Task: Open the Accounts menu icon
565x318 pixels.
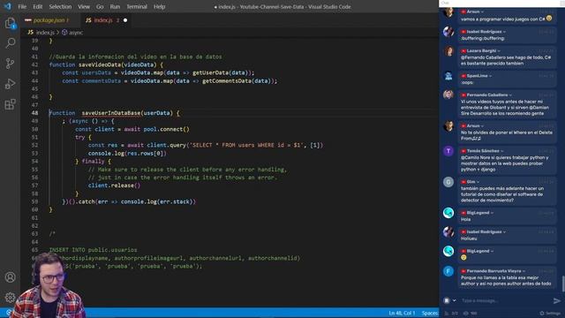Action: 10,276
